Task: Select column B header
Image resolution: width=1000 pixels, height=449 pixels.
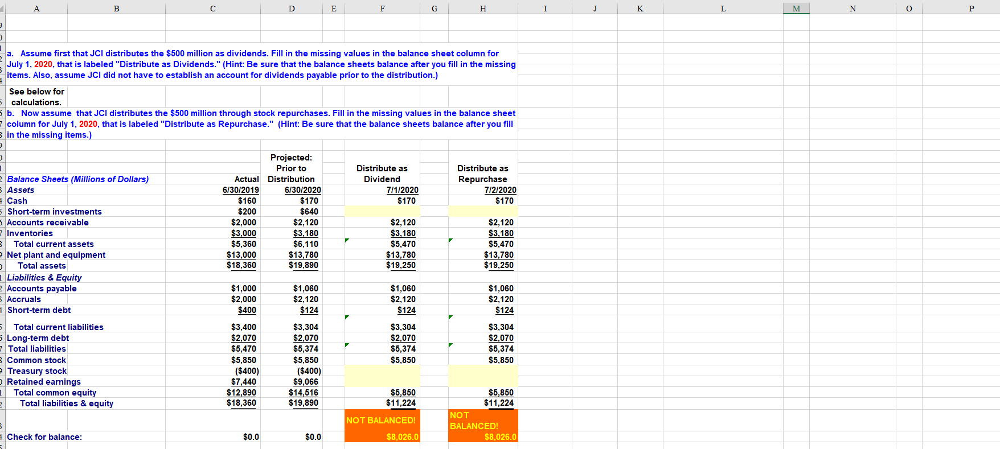Action: pyautogui.click(x=116, y=8)
